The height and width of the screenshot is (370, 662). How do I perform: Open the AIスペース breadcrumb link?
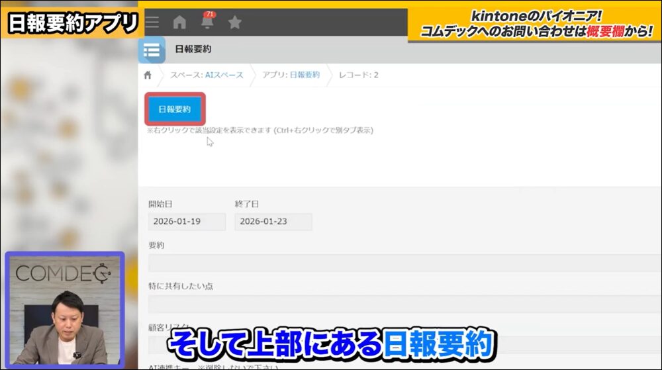tap(207, 75)
